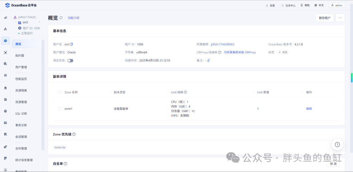Screen dimensions: 353x172
Task: Open 拓扑图 in the tenant menu
Action: click(20, 55)
